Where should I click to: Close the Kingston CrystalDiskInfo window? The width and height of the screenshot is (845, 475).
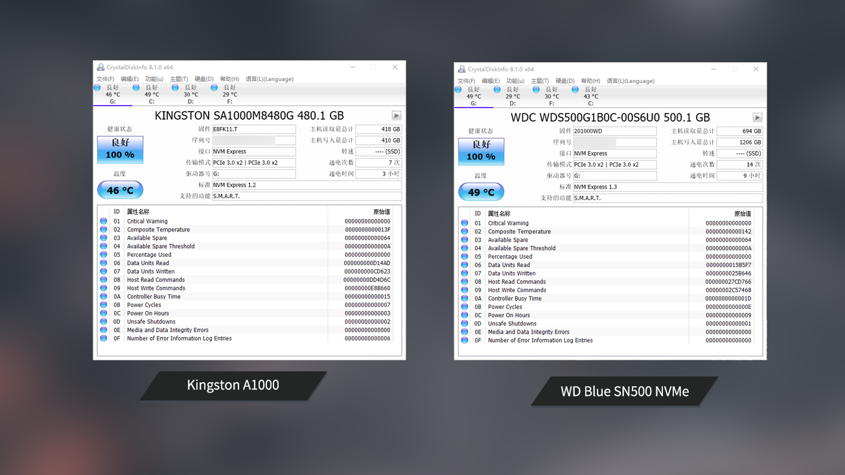395,67
